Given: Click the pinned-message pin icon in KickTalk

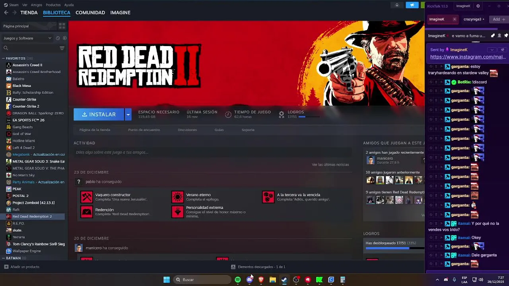Looking at the screenshot, I should [506, 36].
